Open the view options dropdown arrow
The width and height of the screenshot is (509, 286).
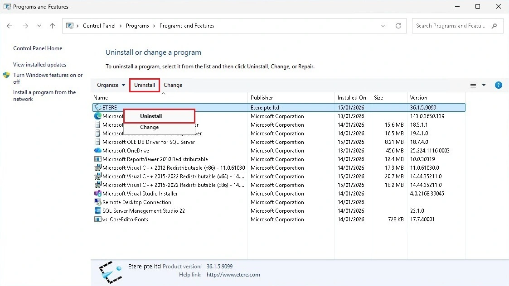tap(484, 85)
